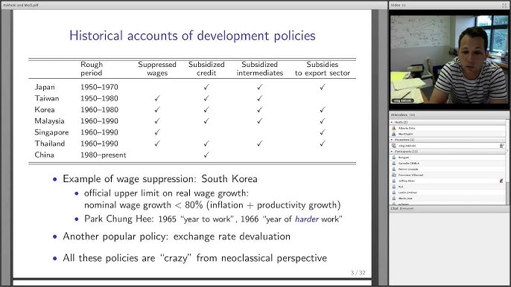The height and width of the screenshot is (287, 511).
Task: Click the Video pod title
Action: click(x=396, y=5)
